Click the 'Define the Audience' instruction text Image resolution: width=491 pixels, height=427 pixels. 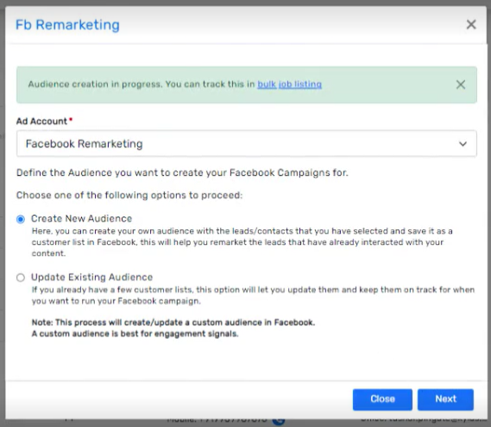[182, 173]
